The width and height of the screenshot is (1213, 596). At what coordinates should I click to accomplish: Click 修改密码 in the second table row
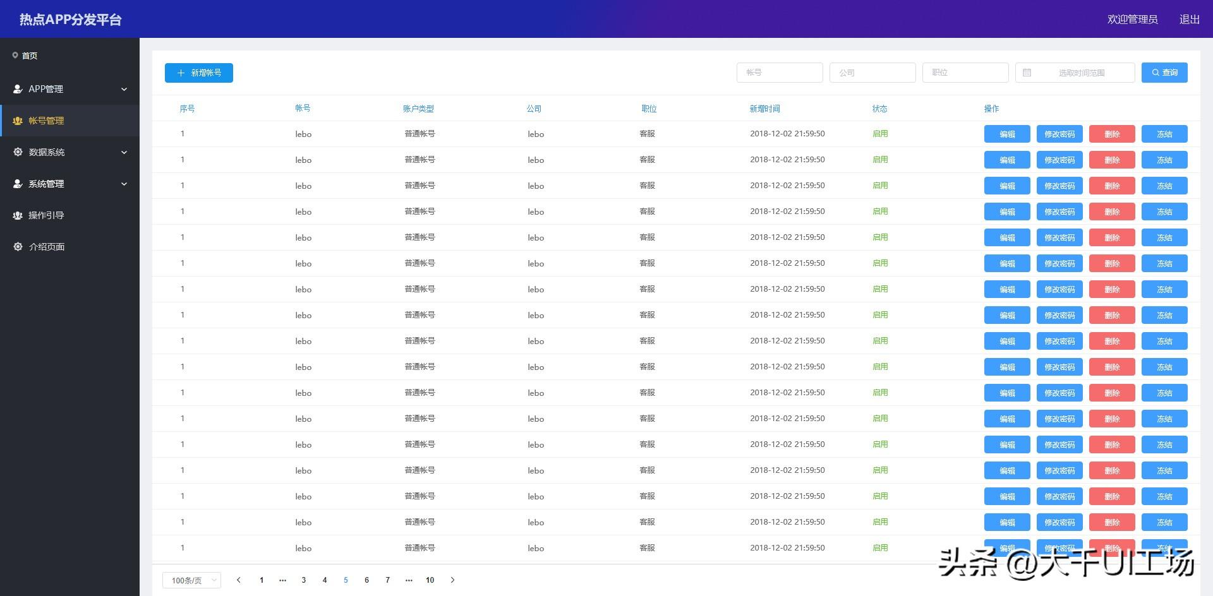(x=1059, y=160)
